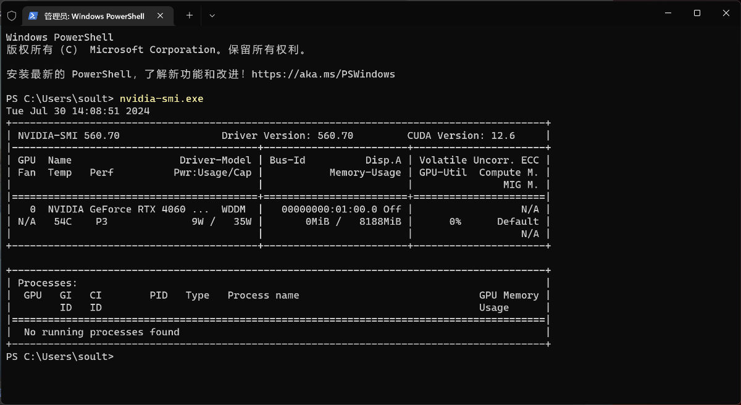Image resolution: width=741 pixels, height=405 pixels.
Task: Click the Microsoft Corporation copyright line
Action: [156, 50]
